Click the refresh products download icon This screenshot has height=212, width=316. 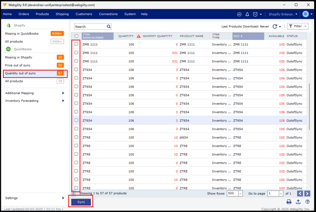coord(275,27)
